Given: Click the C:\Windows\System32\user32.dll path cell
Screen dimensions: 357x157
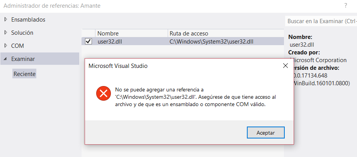Looking at the screenshot, I should click(x=211, y=41).
